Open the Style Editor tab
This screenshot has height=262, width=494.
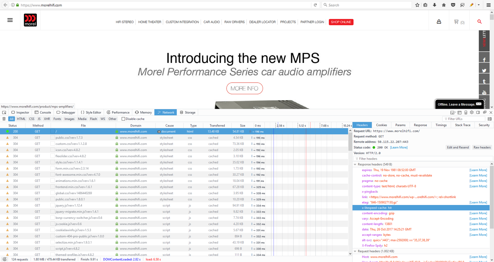(91, 113)
